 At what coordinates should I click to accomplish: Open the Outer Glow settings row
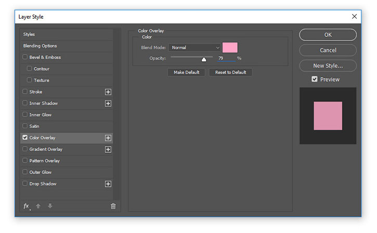(67, 172)
